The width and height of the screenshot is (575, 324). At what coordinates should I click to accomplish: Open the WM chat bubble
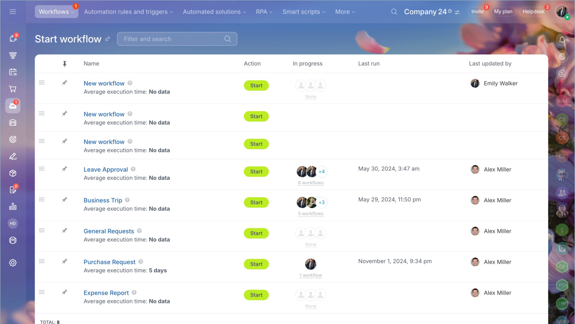[x=562, y=101]
